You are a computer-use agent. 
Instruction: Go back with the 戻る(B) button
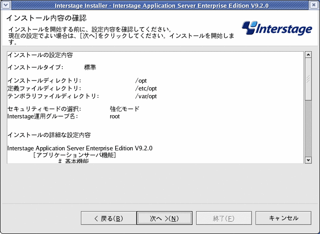(109, 218)
